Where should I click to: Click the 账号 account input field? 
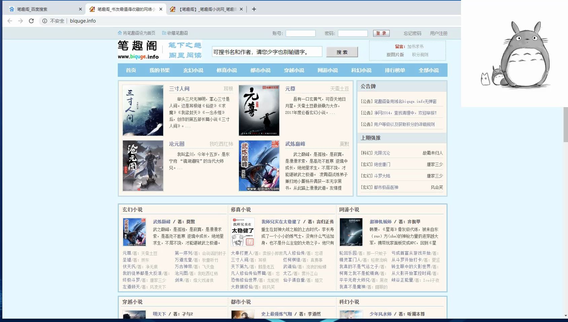pyautogui.click(x=300, y=33)
